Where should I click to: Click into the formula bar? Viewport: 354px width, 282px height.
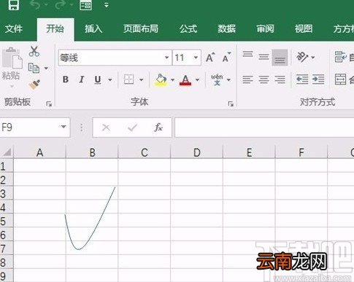click(x=264, y=128)
